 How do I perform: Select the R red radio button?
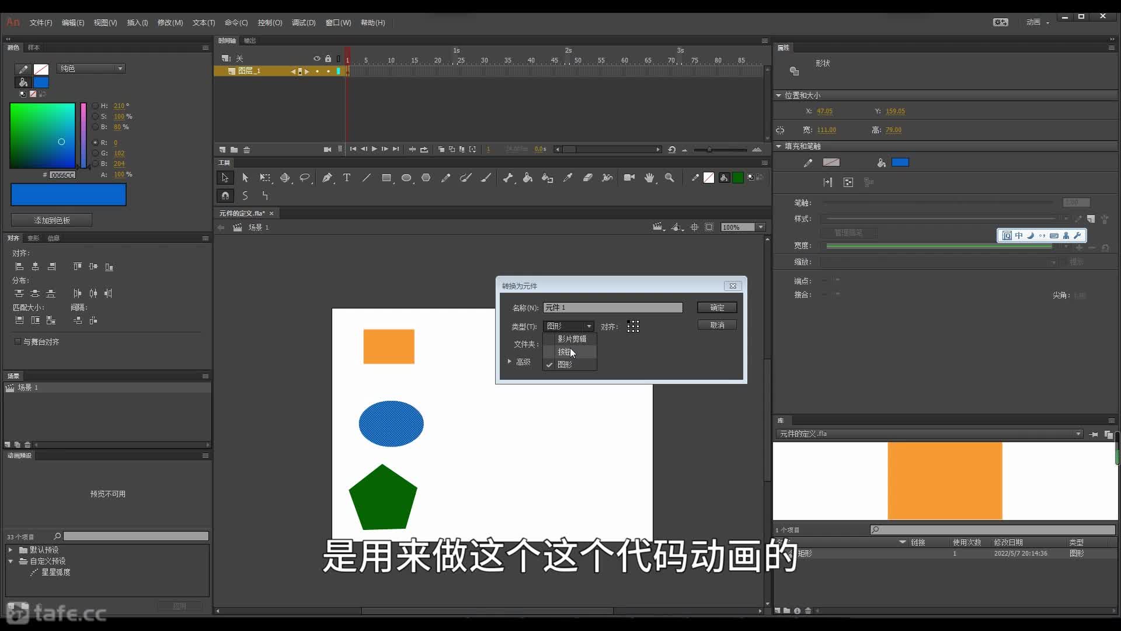point(95,143)
